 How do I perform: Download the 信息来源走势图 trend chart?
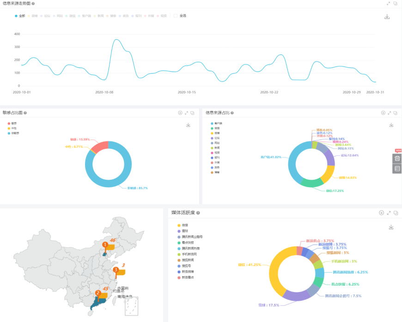click(387, 17)
